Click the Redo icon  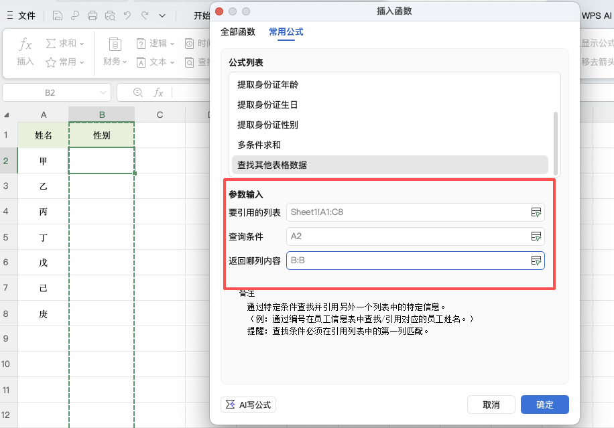click(145, 15)
